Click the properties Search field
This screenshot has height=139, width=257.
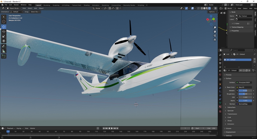[237, 50]
